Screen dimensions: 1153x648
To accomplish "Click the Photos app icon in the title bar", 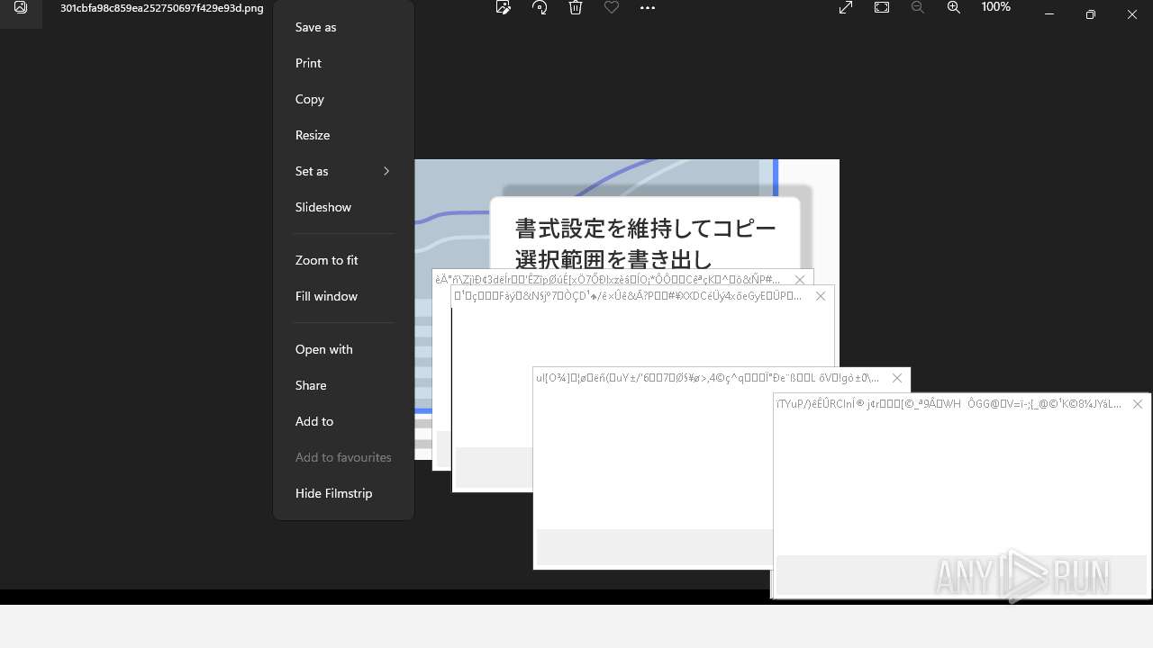I will (21, 8).
